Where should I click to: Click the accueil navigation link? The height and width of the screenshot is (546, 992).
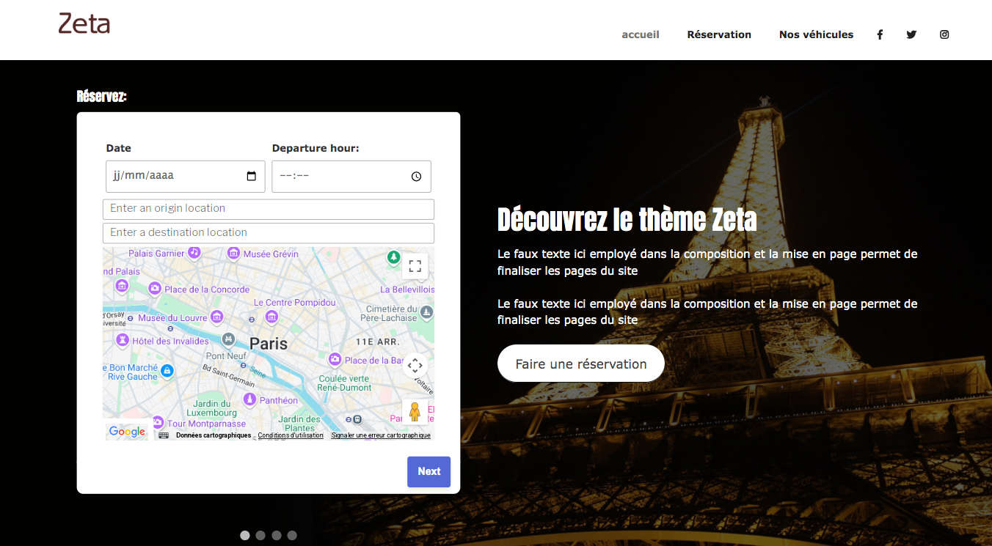click(641, 34)
